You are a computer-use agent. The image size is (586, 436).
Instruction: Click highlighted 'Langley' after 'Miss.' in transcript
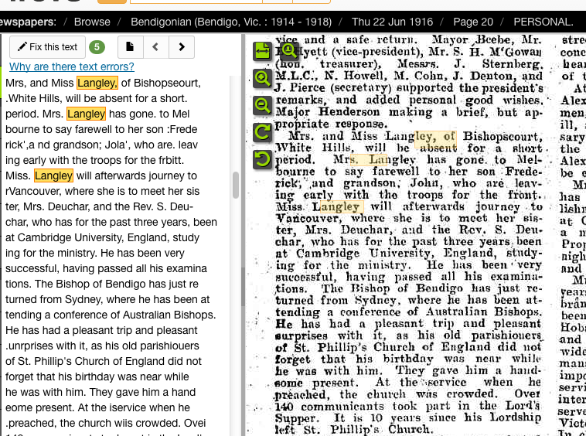pos(54,175)
